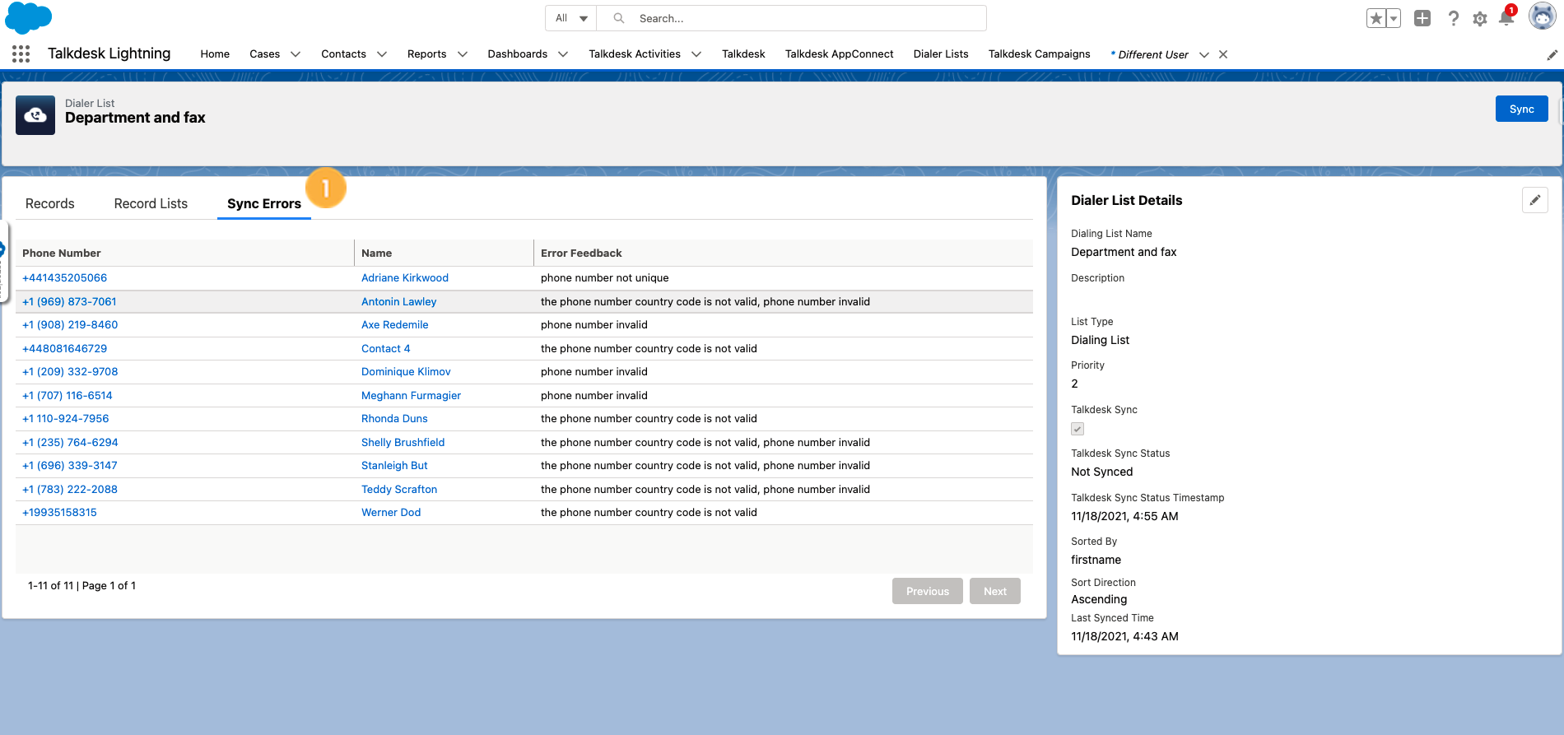Click phone number +1 (209) 332-9708
This screenshot has width=1564, height=735.
click(x=70, y=372)
